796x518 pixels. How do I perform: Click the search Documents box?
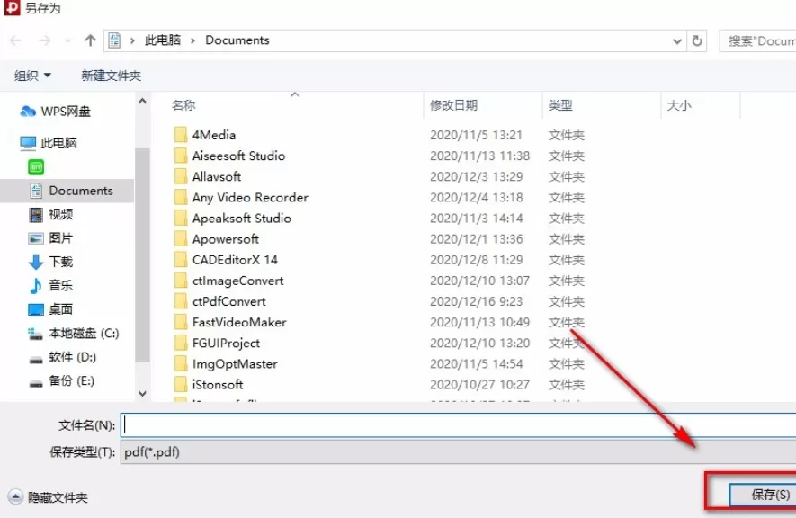[757, 41]
